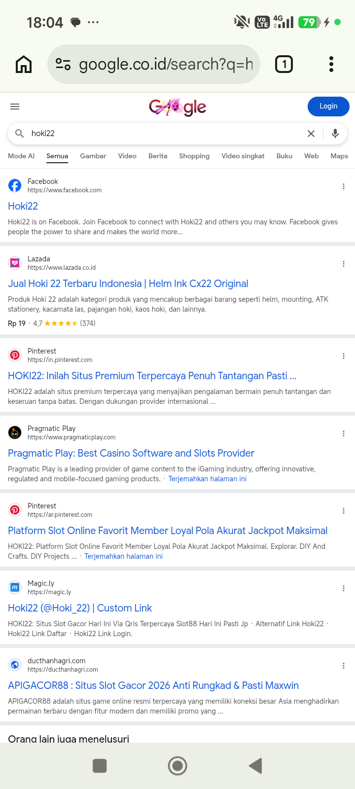
Task: Open Chrome's three-dot overflow menu
Action: [331, 64]
